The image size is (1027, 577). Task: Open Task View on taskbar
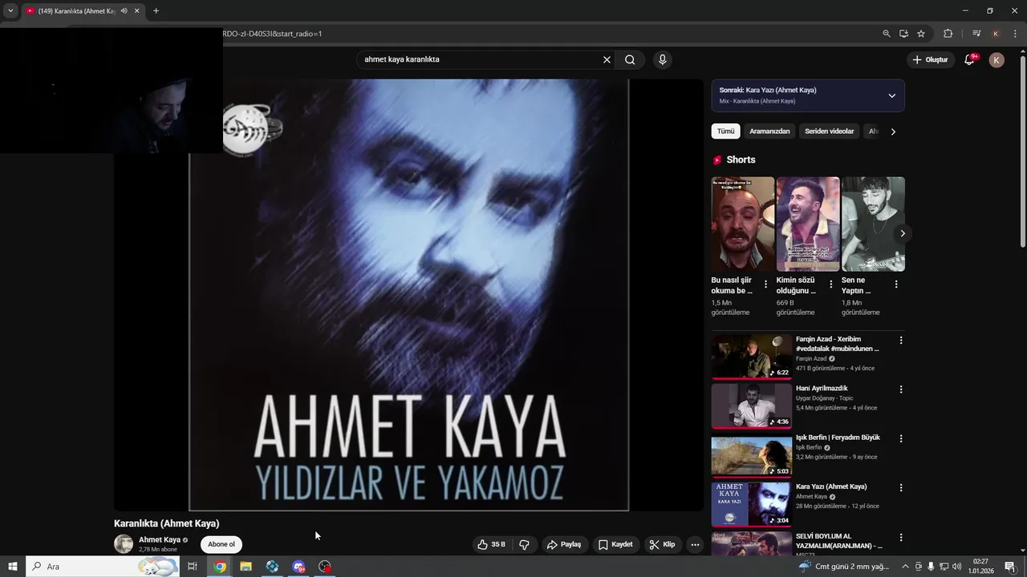tap(193, 567)
